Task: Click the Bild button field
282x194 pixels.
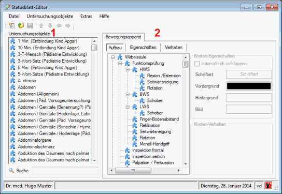Action: tap(249, 109)
